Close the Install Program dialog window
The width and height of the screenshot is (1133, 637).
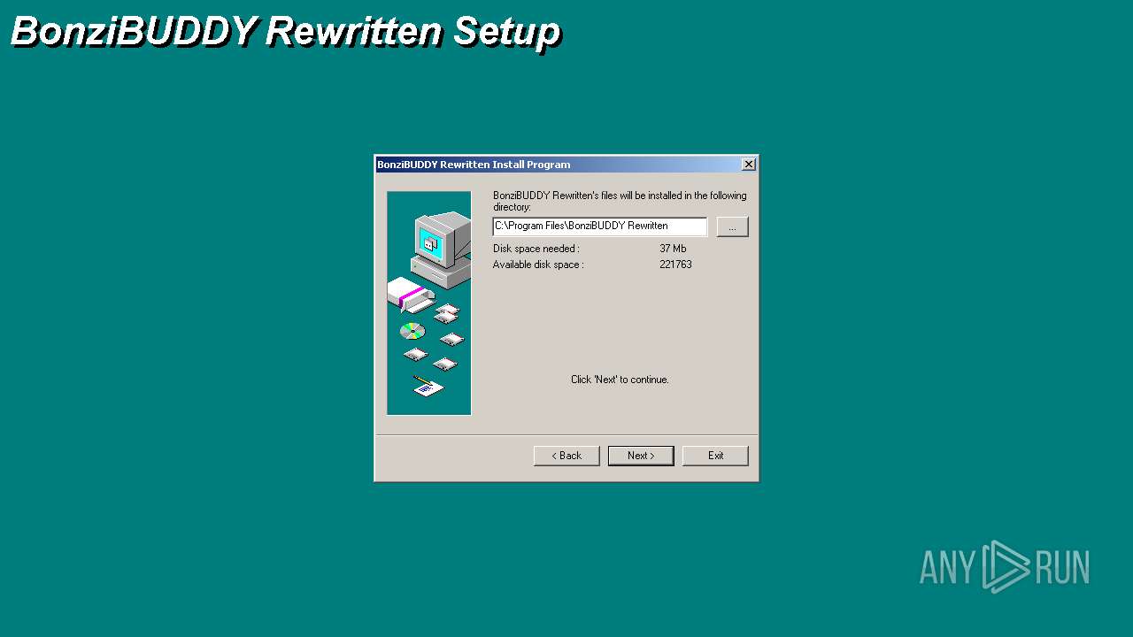pyautogui.click(x=749, y=165)
